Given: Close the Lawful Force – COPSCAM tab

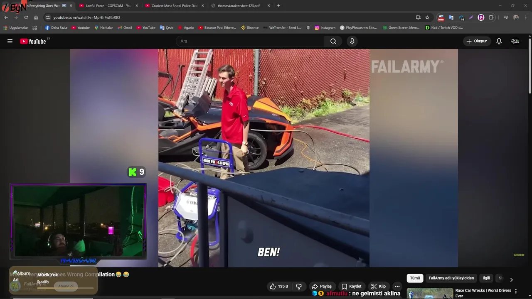Looking at the screenshot, I should (x=137, y=6).
